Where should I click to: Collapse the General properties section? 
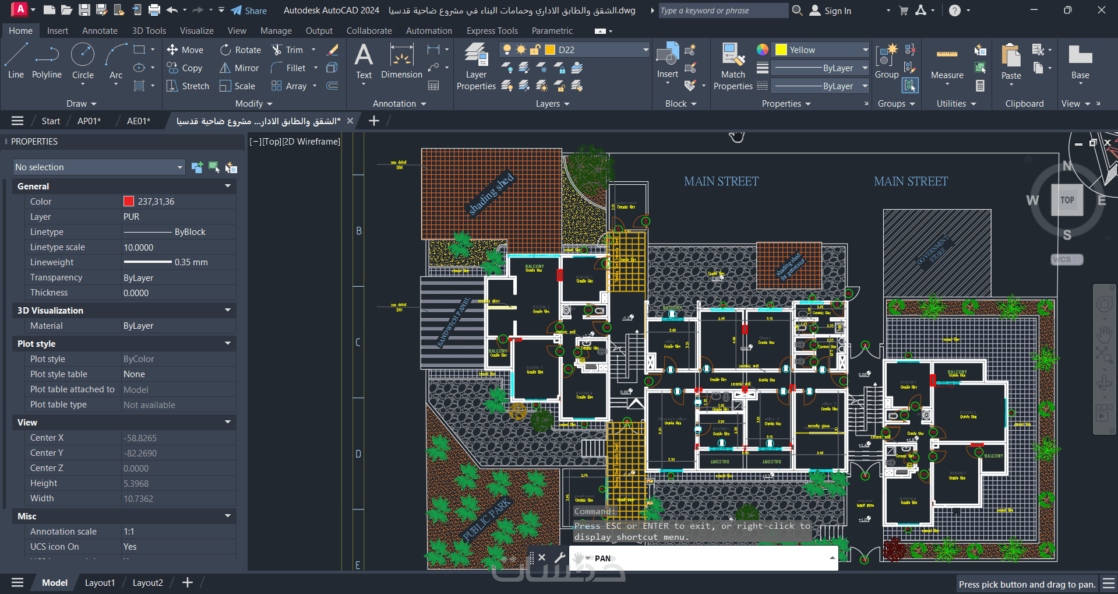pos(228,186)
